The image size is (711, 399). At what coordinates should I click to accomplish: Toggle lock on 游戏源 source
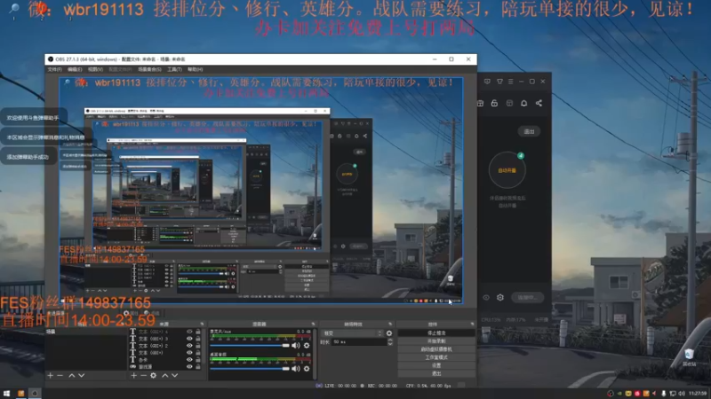point(197,366)
